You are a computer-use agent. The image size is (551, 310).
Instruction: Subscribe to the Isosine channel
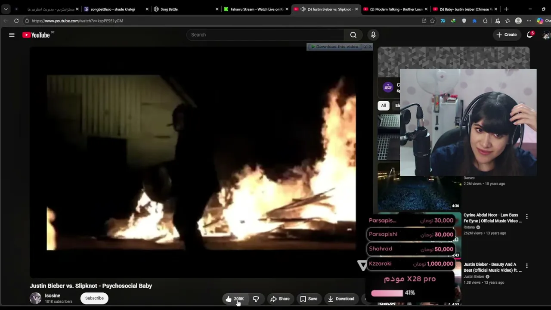(94, 298)
